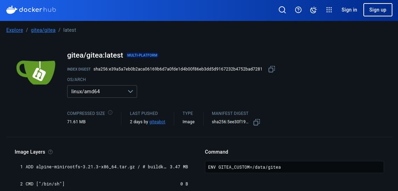This screenshot has height=191, width=398.
Task: Open giteabot user profile link
Action: point(157,122)
